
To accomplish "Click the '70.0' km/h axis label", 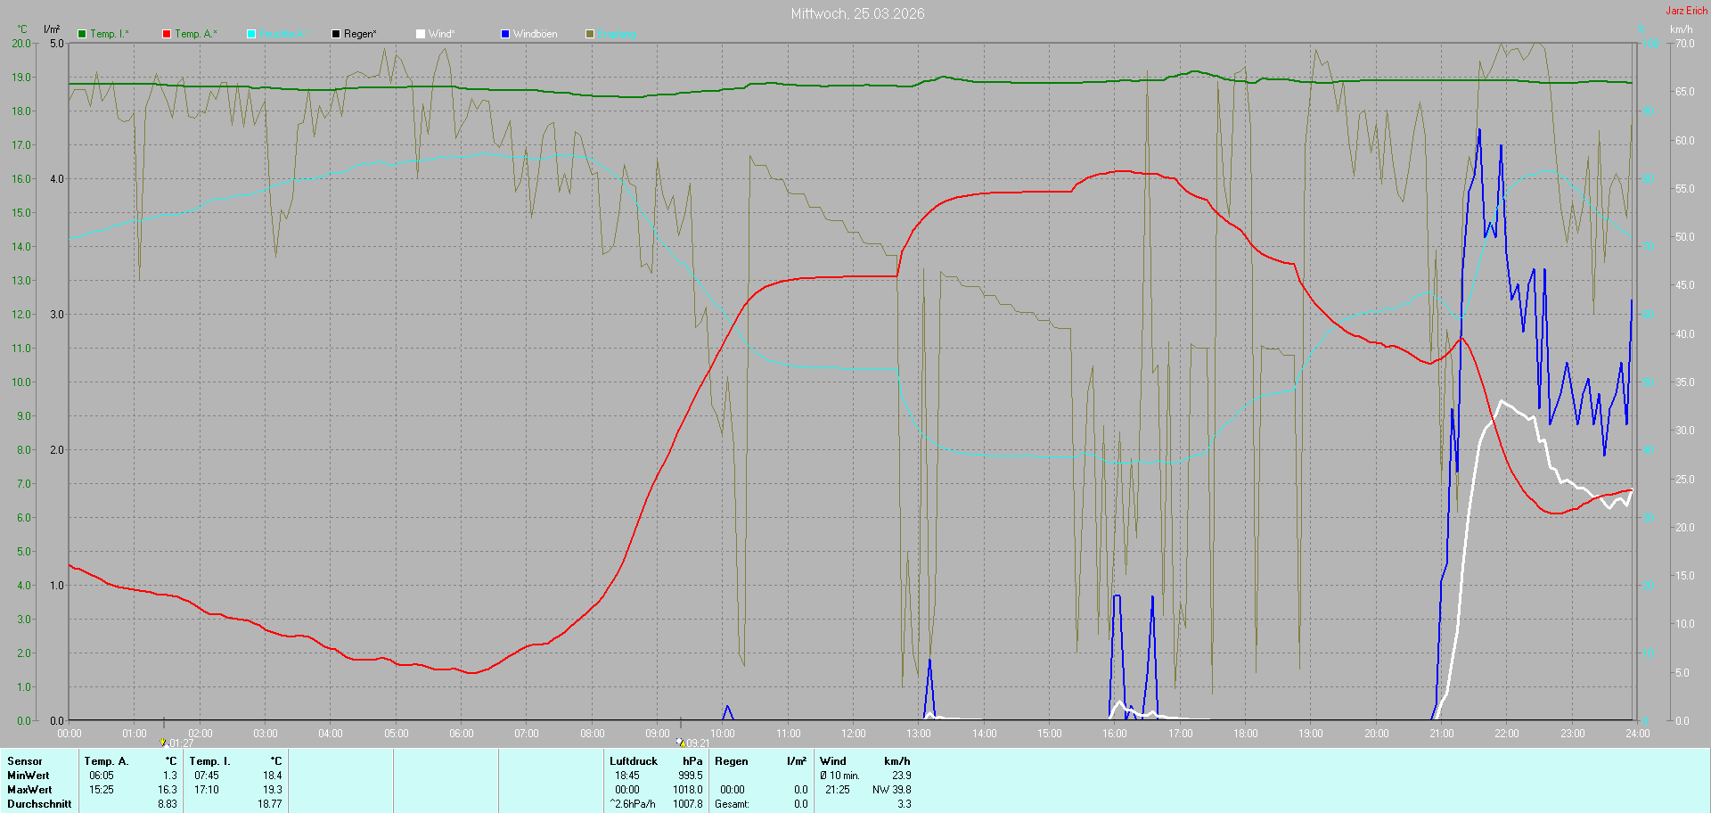I will 1684,43.
